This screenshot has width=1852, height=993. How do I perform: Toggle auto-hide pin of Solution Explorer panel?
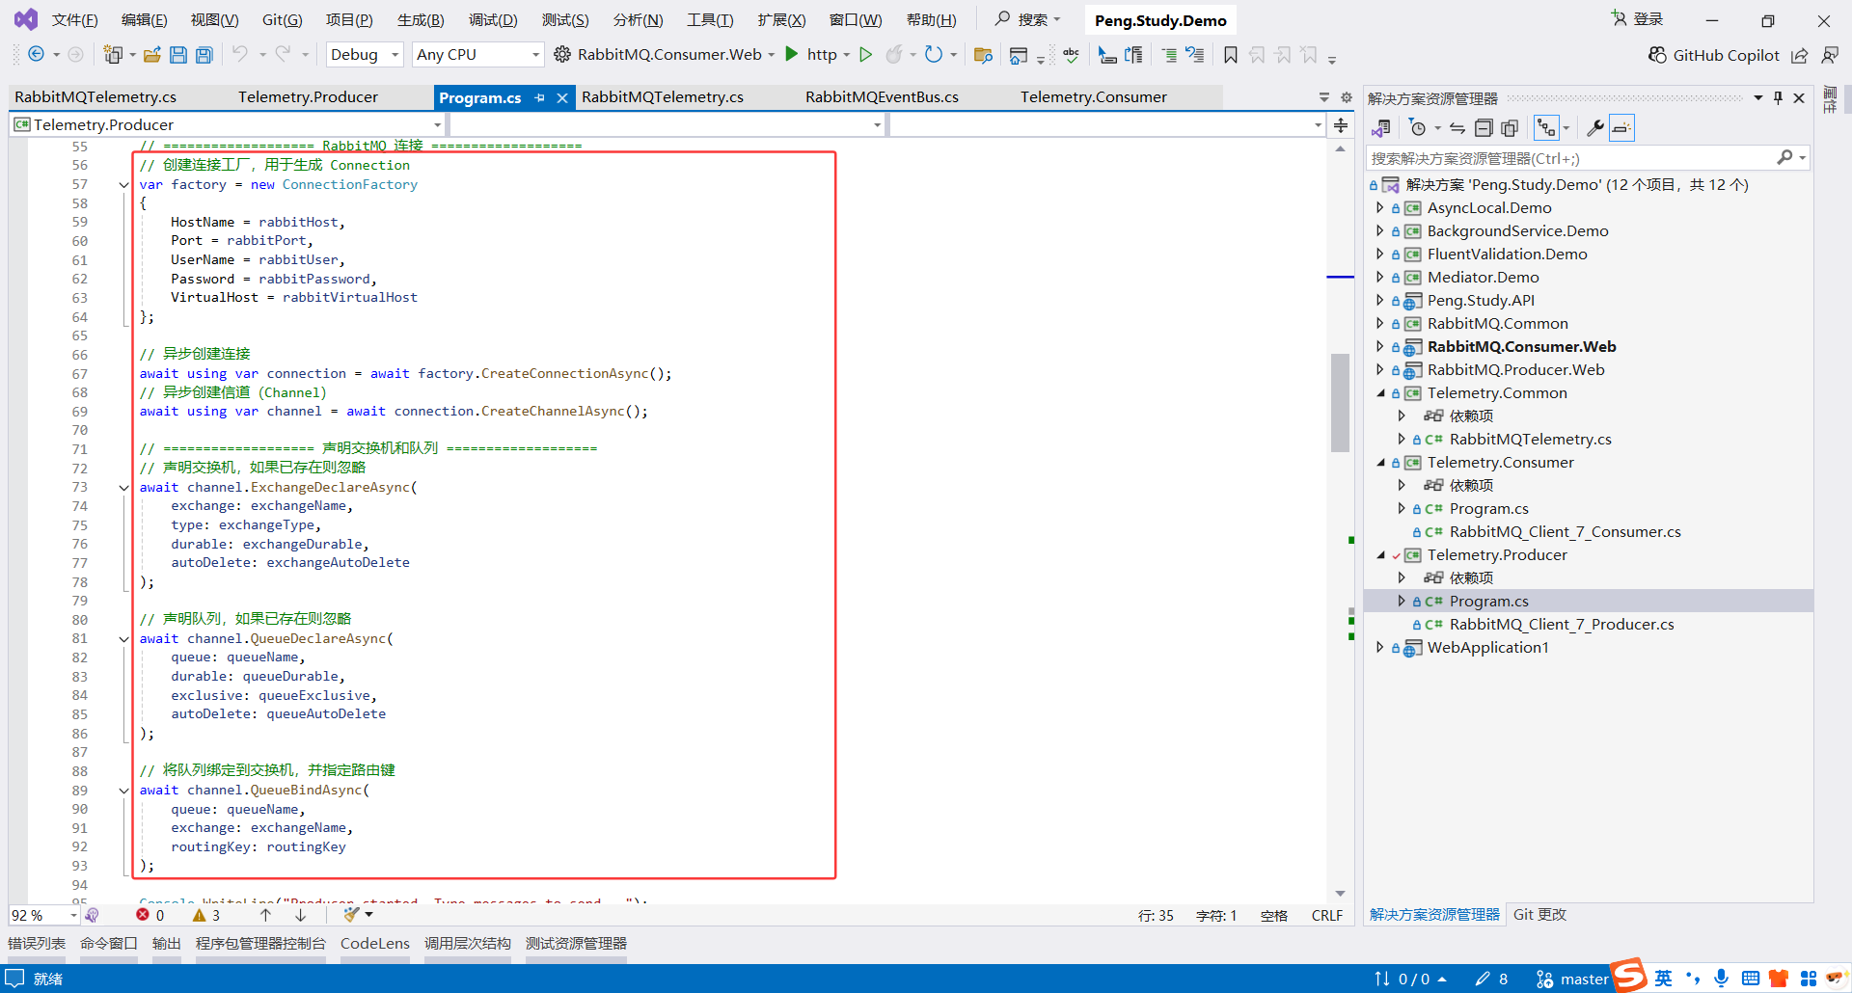[x=1778, y=98]
